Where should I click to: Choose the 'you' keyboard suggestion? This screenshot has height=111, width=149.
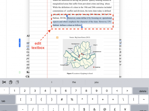(96, 82)
